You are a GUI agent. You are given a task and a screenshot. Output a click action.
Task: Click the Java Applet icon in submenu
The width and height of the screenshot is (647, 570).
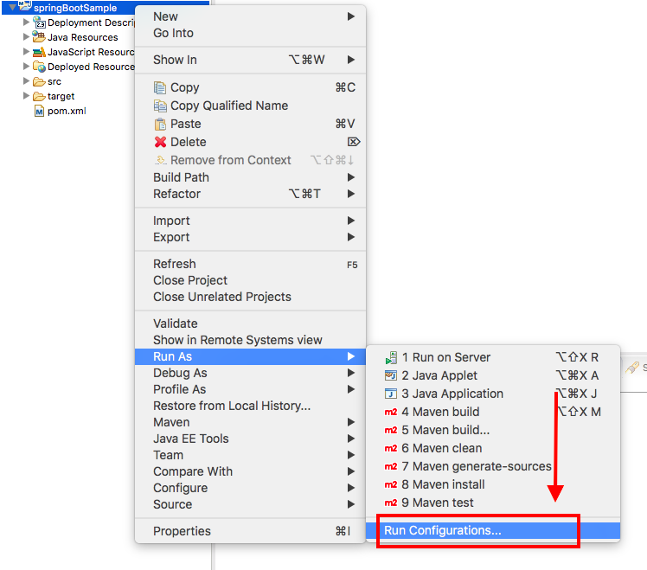[391, 375]
